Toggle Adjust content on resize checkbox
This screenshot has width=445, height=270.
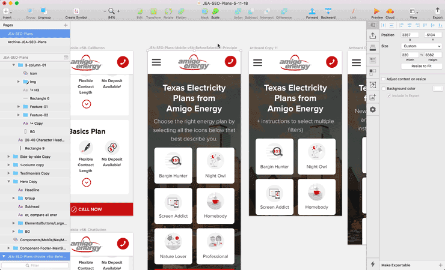(384, 79)
